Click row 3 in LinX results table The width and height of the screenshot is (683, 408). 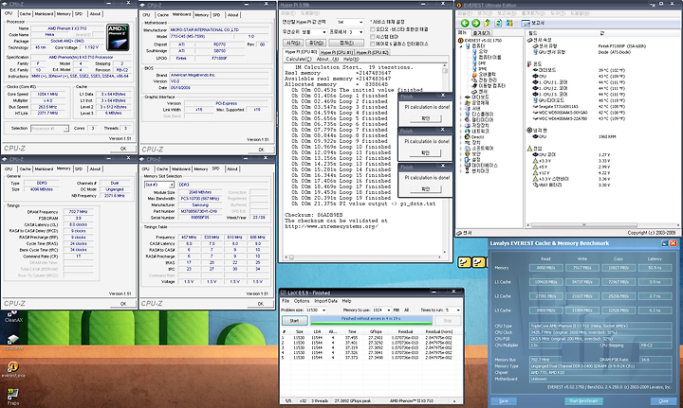tap(371, 347)
